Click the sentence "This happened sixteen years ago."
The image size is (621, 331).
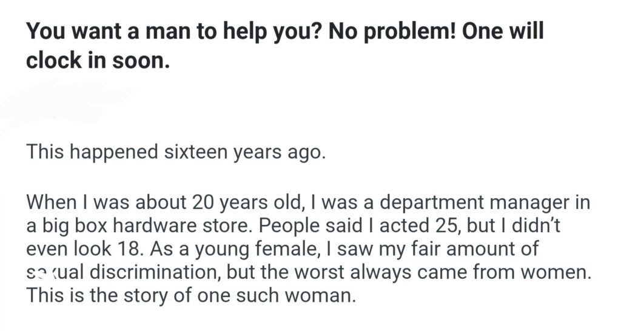point(176,151)
